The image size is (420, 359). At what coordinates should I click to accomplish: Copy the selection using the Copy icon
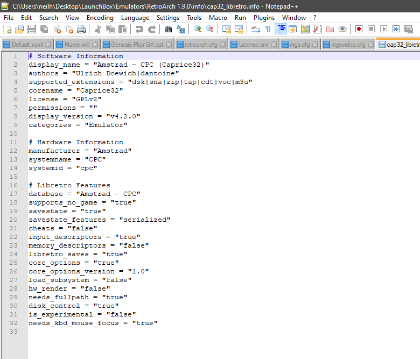pyautogui.click(x=110, y=29)
